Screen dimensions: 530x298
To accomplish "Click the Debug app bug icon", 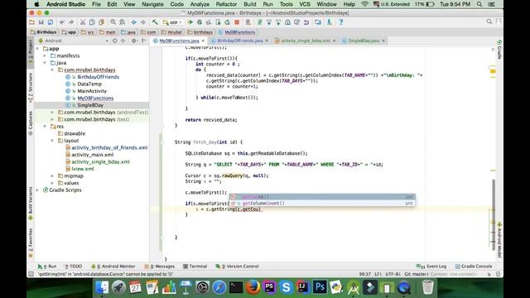I will click(200, 22).
